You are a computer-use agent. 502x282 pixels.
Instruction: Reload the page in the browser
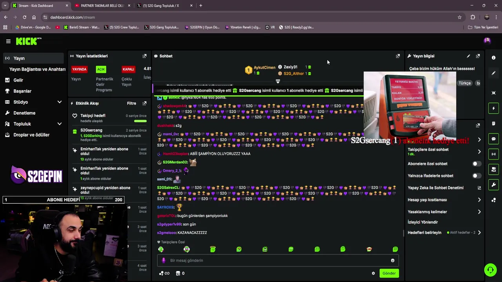pyautogui.click(x=24, y=17)
